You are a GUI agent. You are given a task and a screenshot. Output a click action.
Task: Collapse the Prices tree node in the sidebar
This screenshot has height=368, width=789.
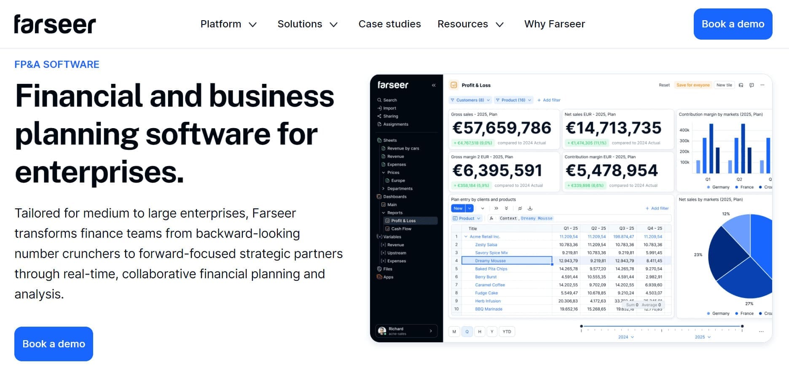[x=384, y=173]
